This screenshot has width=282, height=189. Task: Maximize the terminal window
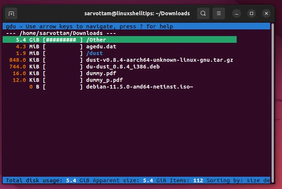tap(252, 13)
